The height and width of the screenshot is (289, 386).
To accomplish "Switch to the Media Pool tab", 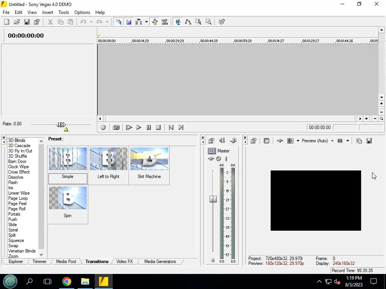I will (66, 262).
